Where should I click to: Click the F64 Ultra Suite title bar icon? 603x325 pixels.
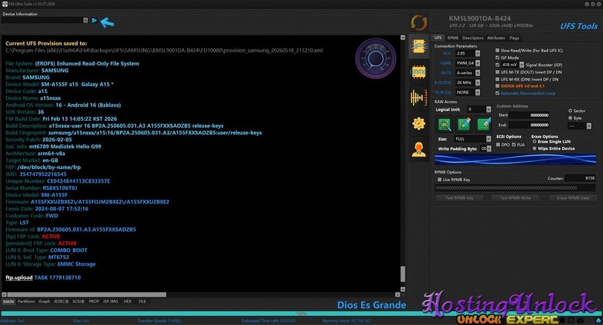5,4
